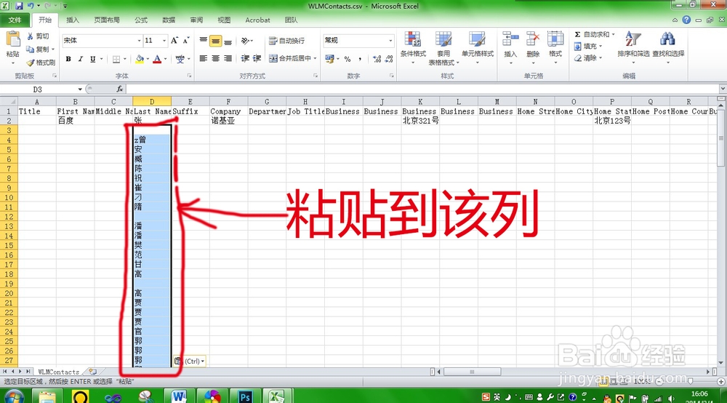Expand the formula bar
The image size is (727, 403).
pyautogui.click(x=723, y=89)
